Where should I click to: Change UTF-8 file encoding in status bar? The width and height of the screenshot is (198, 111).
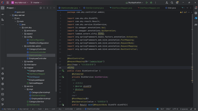point(175,109)
